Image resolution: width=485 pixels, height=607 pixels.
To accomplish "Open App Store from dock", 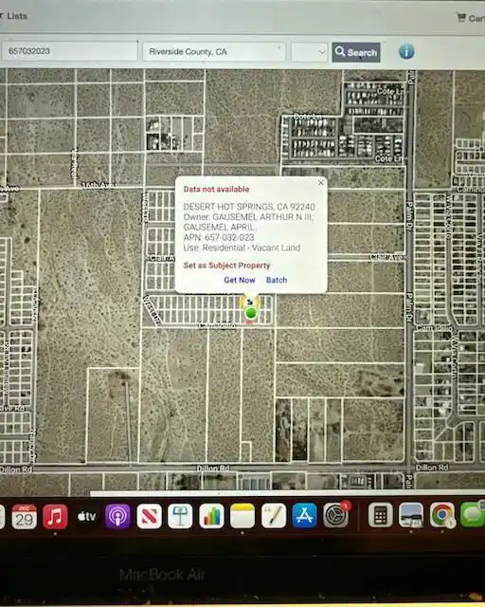I will pyautogui.click(x=304, y=516).
